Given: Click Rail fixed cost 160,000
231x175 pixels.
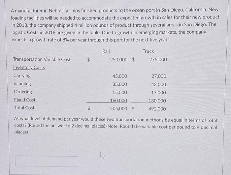Looking at the screenshot, I should pos(118,101).
